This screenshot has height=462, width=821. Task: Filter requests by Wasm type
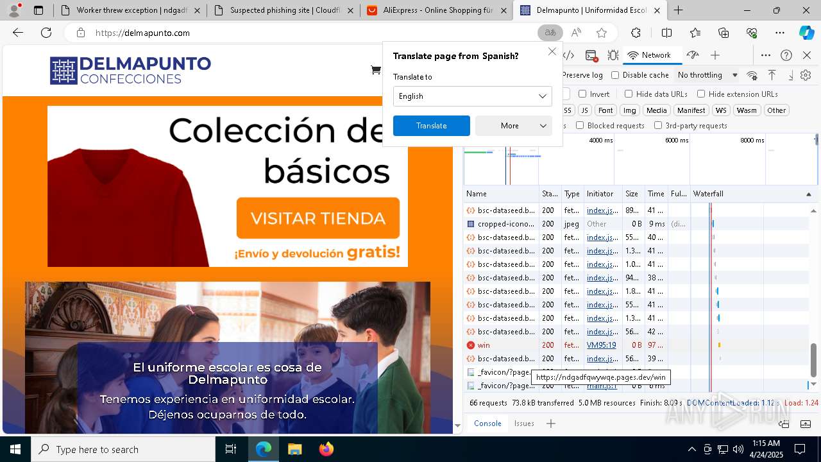click(x=747, y=110)
